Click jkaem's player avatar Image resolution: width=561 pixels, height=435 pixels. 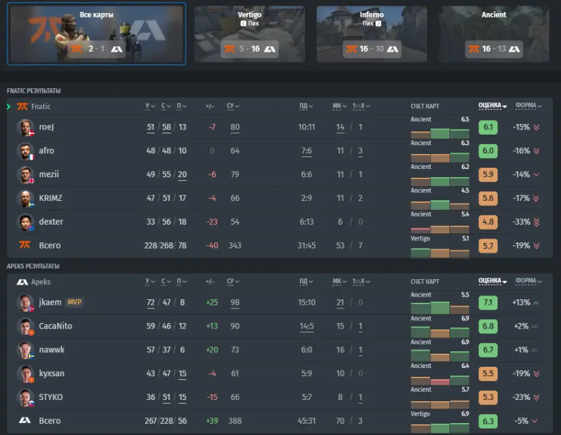point(26,303)
